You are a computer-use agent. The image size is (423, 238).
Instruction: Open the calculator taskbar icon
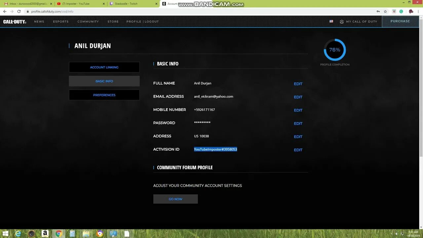[x=72, y=234]
